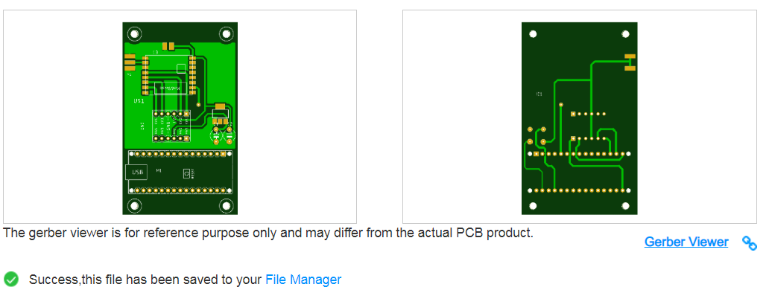The width and height of the screenshot is (769, 293).
Task: Click the two gold capacitor pads at the board top
Action: (168, 46)
